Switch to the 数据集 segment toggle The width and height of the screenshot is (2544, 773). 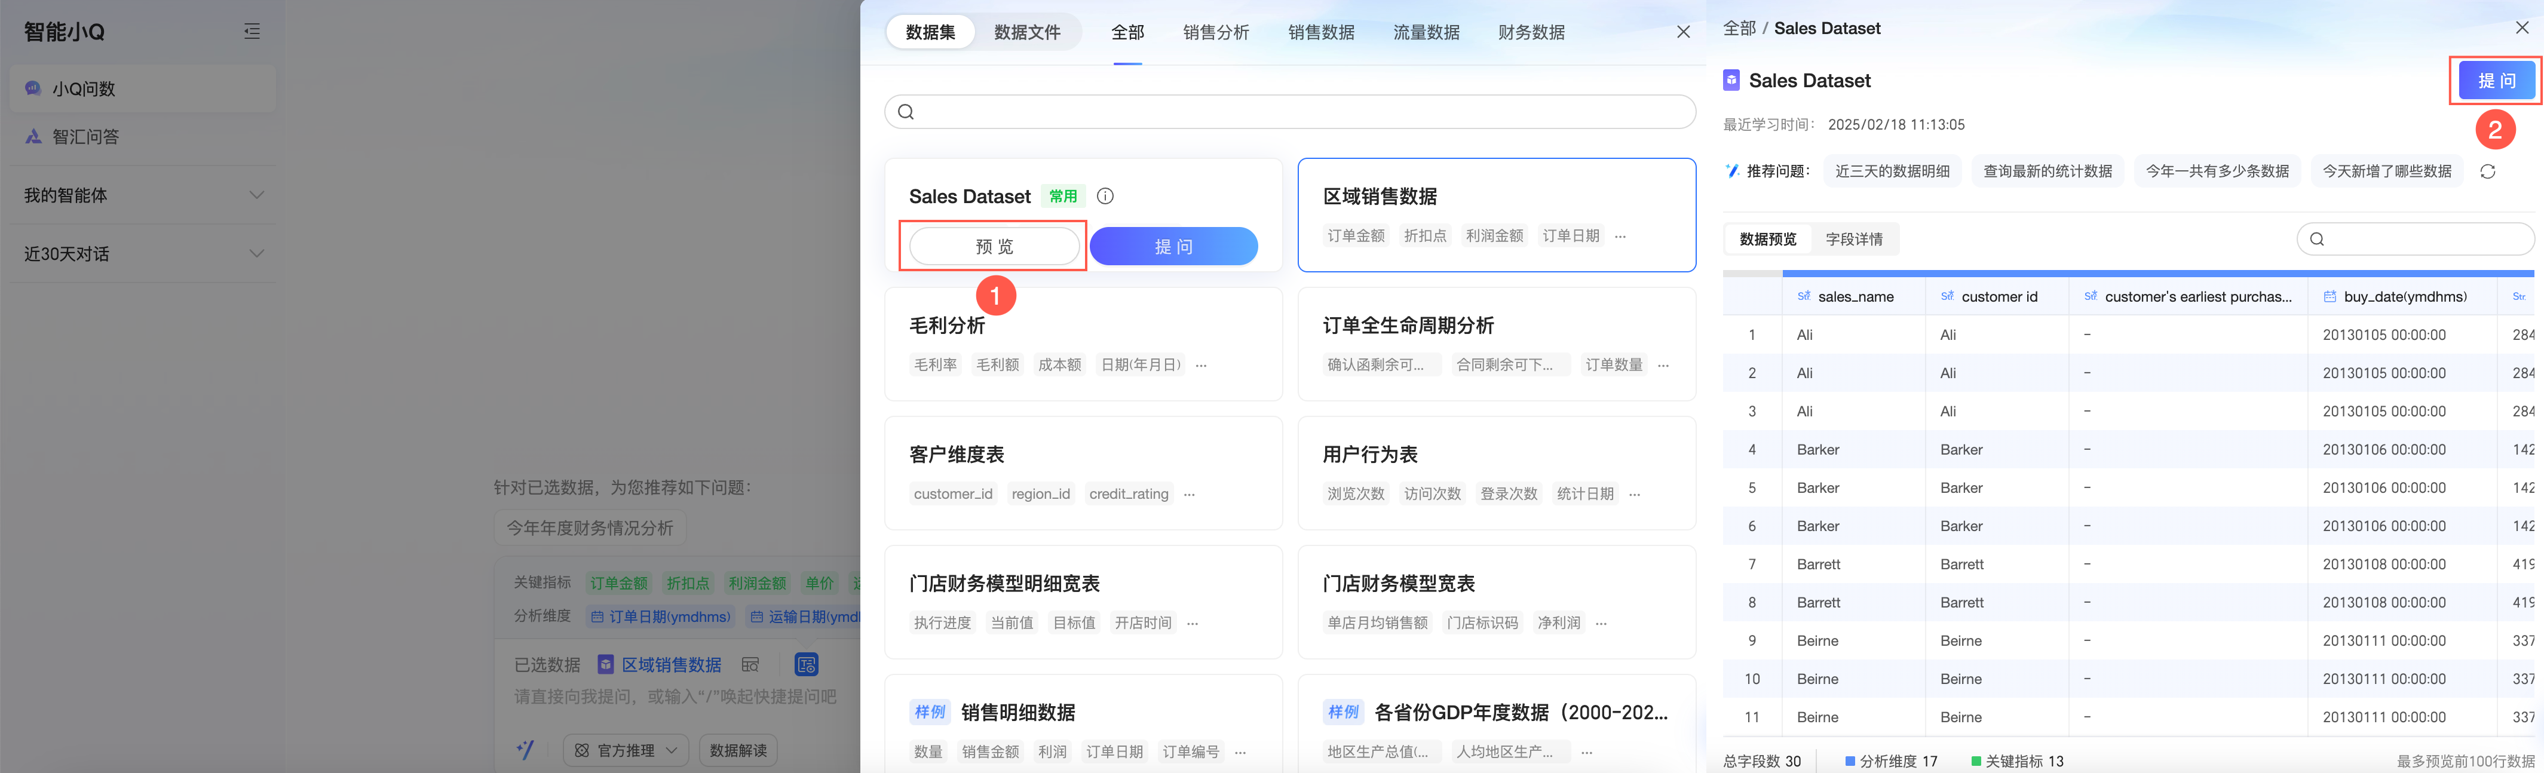tap(929, 33)
